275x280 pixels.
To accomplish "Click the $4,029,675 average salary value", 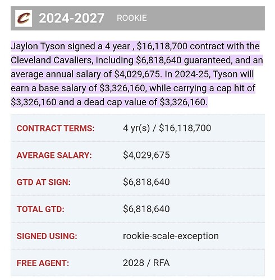I will click(x=146, y=155).
